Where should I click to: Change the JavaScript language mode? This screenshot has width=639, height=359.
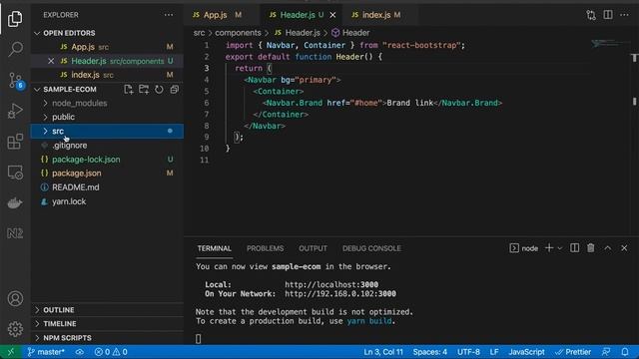[x=526, y=352]
